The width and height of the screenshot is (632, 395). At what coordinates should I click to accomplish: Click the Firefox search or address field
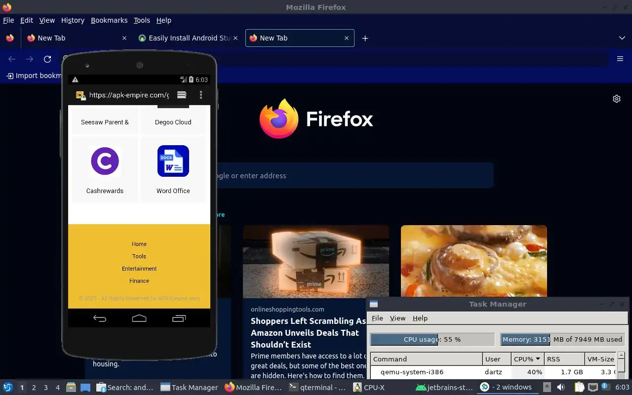355,175
